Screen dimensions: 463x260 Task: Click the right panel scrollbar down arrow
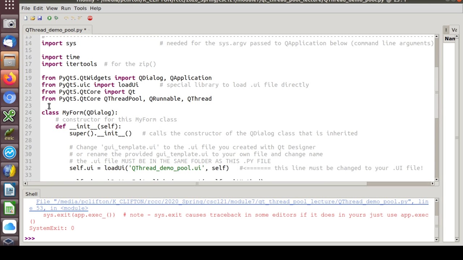pos(457,239)
